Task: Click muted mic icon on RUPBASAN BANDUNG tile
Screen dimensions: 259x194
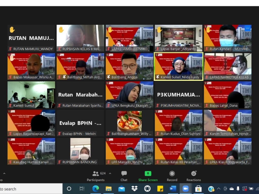Action: click(59, 162)
